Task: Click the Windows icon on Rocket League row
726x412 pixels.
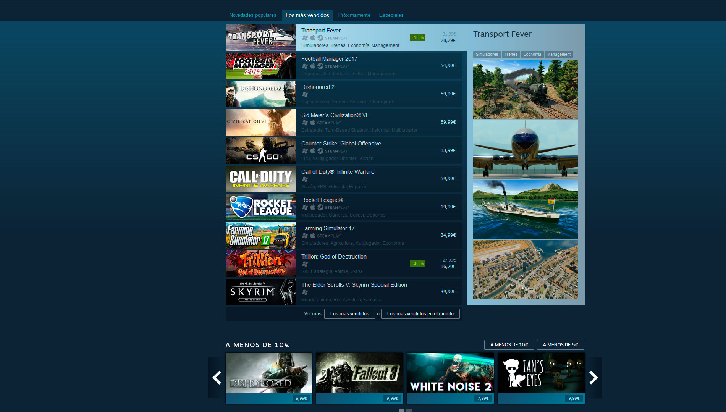Action: click(305, 207)
